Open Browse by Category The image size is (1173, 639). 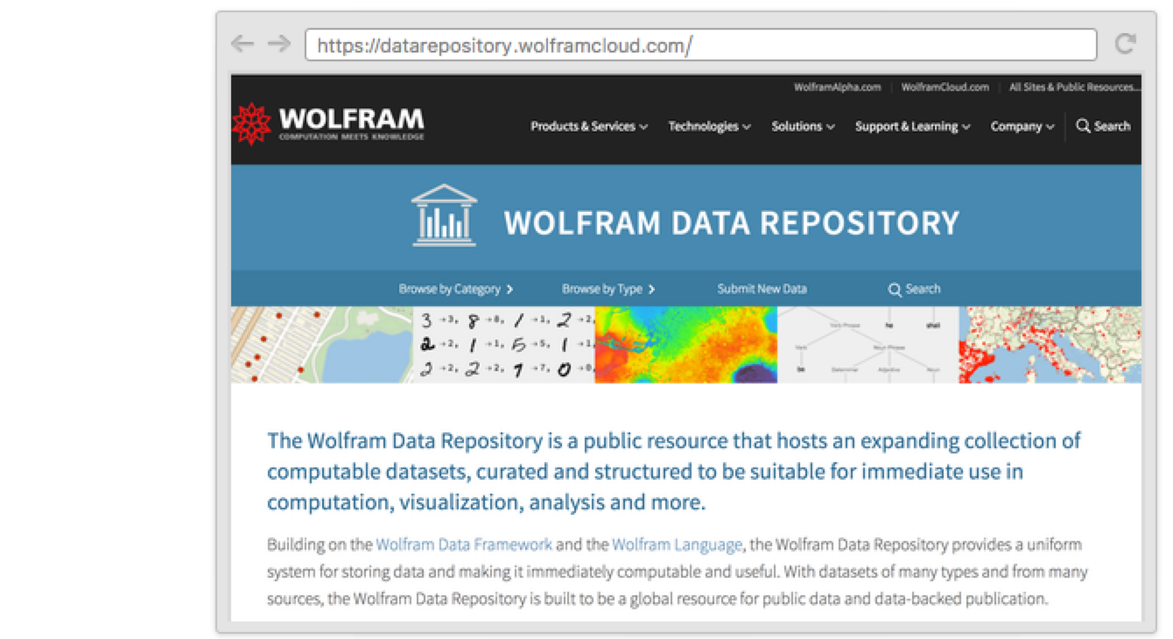pos(455,289)
